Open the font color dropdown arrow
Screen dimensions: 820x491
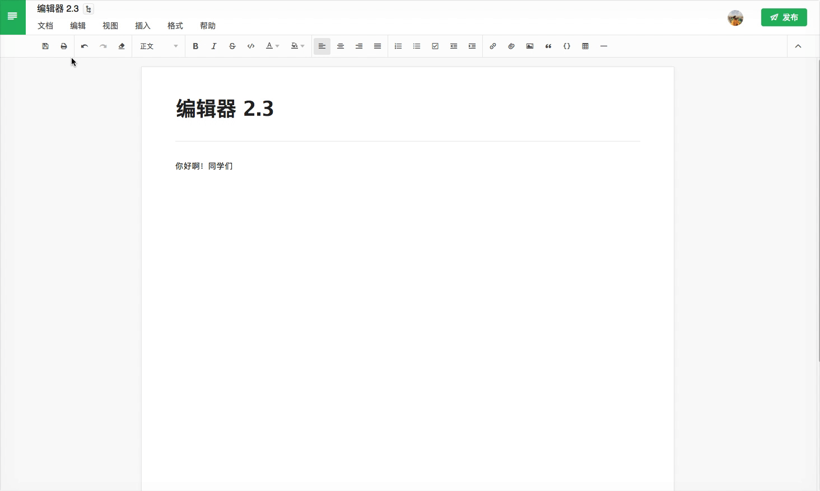click(x=277, y=46)
